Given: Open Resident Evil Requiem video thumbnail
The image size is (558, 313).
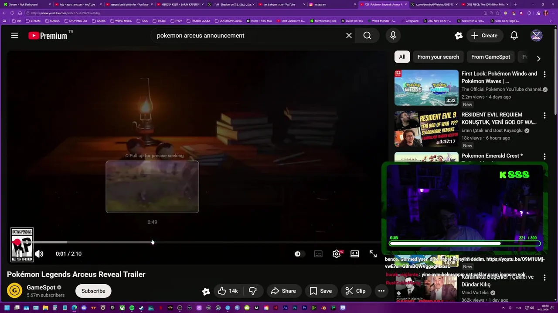Looking at the screenshot, I should tap(426, 129).
